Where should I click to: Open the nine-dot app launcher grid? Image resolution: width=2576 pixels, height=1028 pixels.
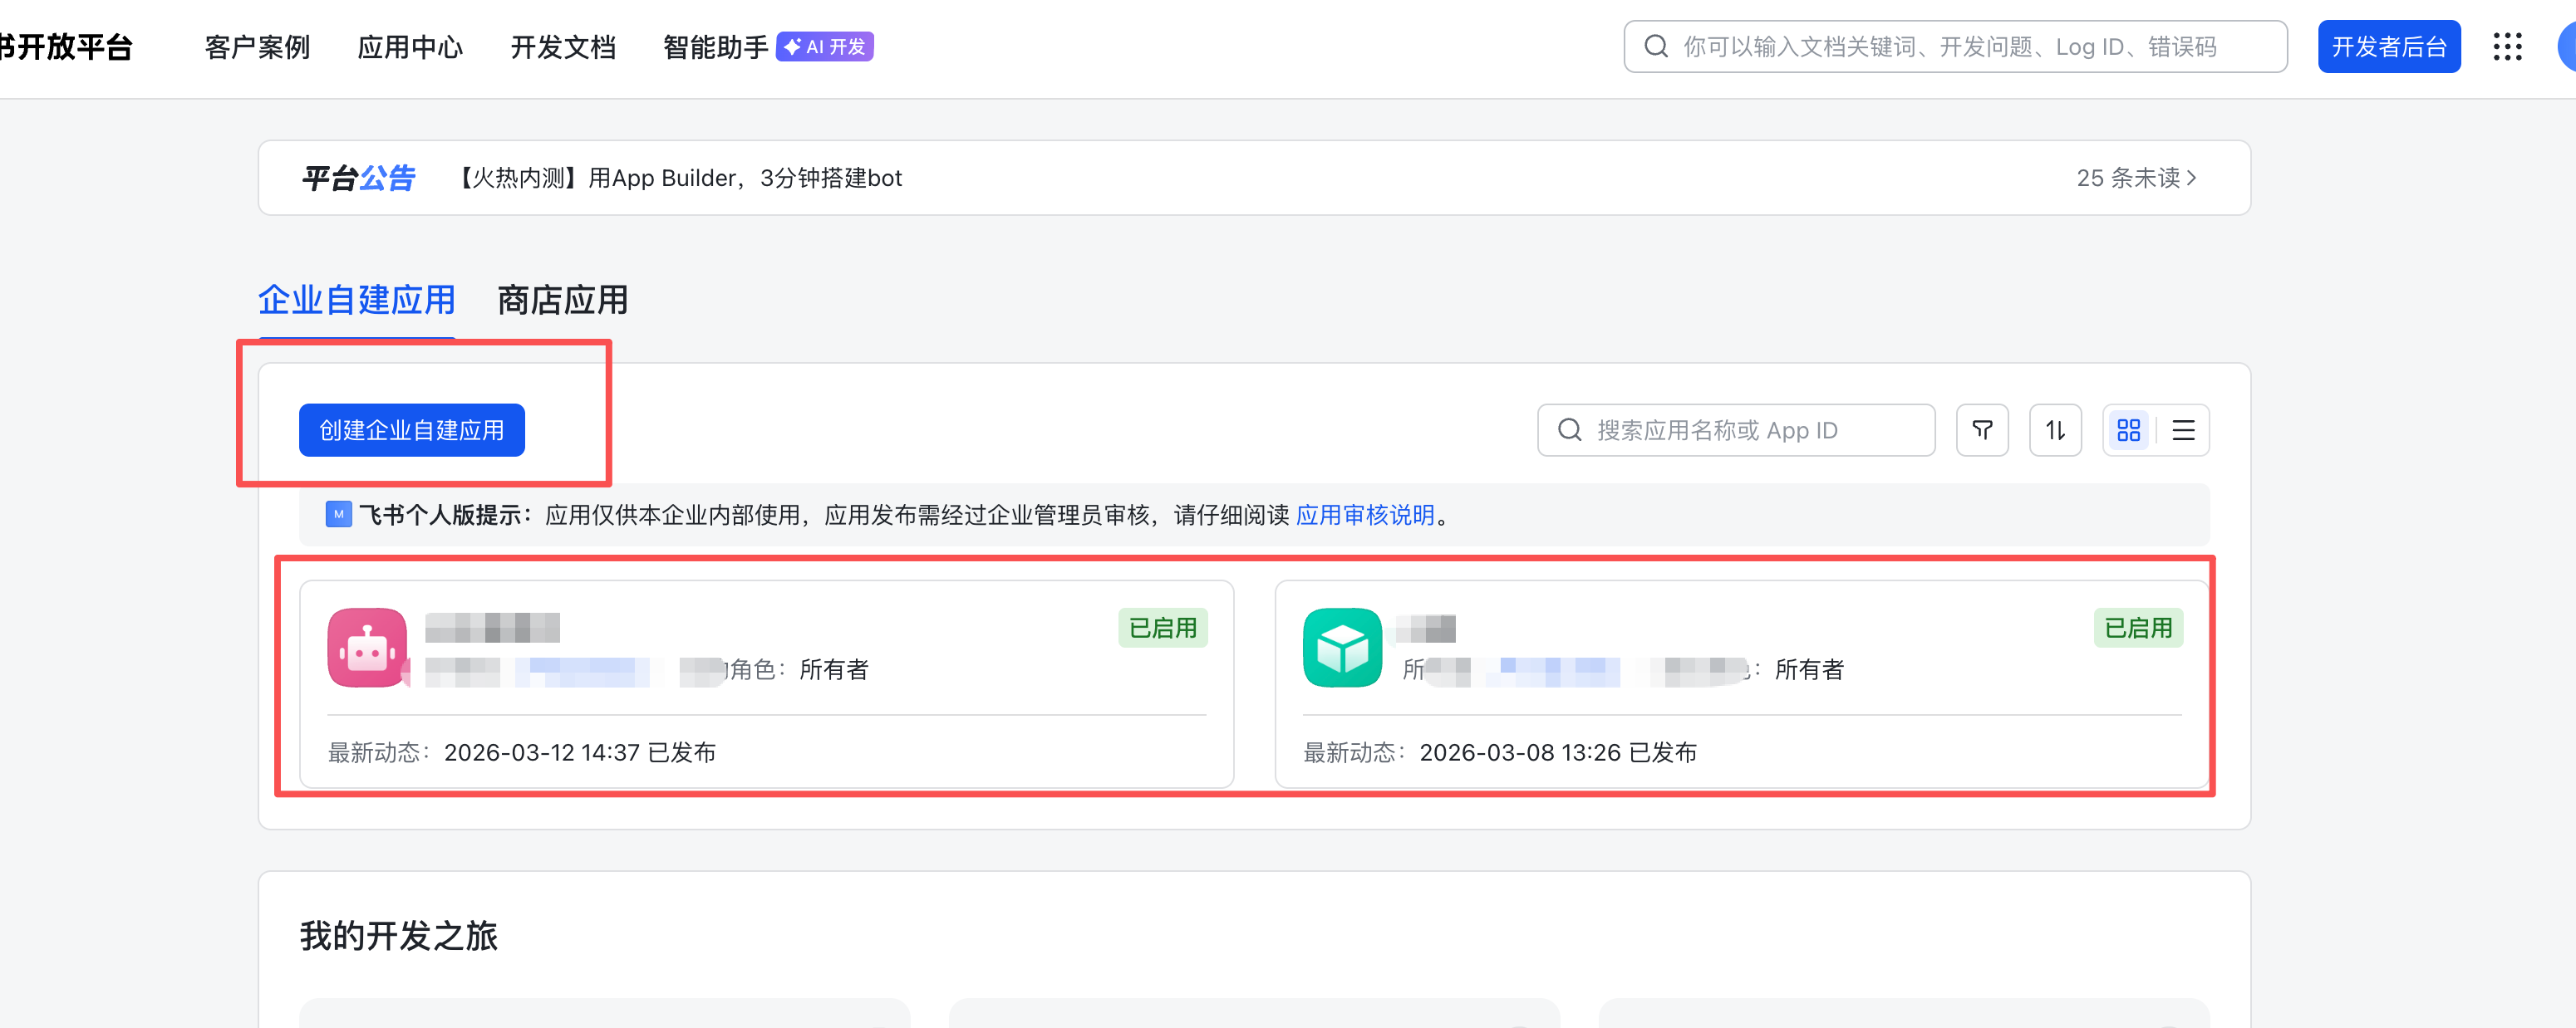click(x=2507, y=47)
